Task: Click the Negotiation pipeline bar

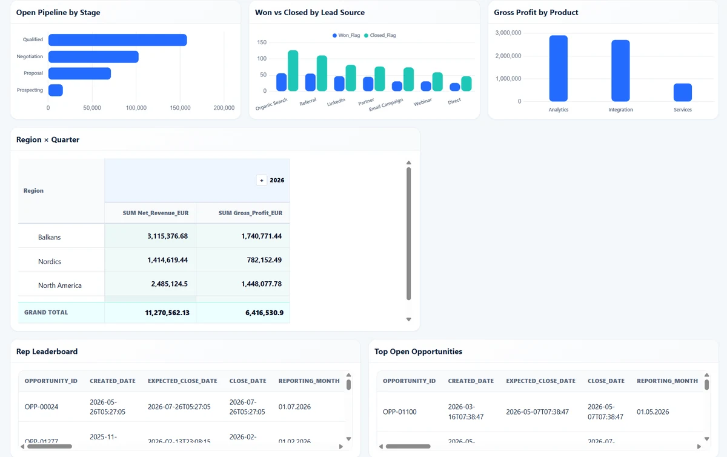Action: [93, 57]
